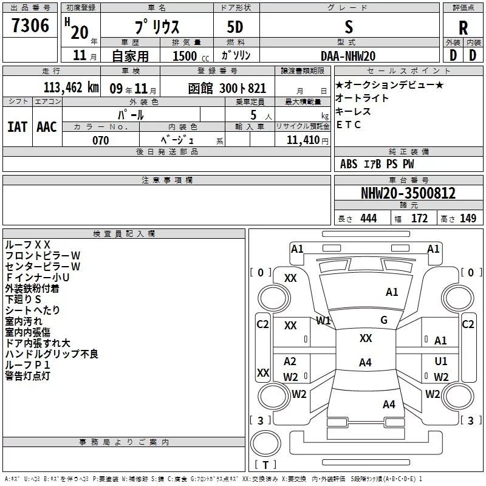Click the interior grade D under 内装
Viewport: 486px width, 486px height.
pos(473,55)
